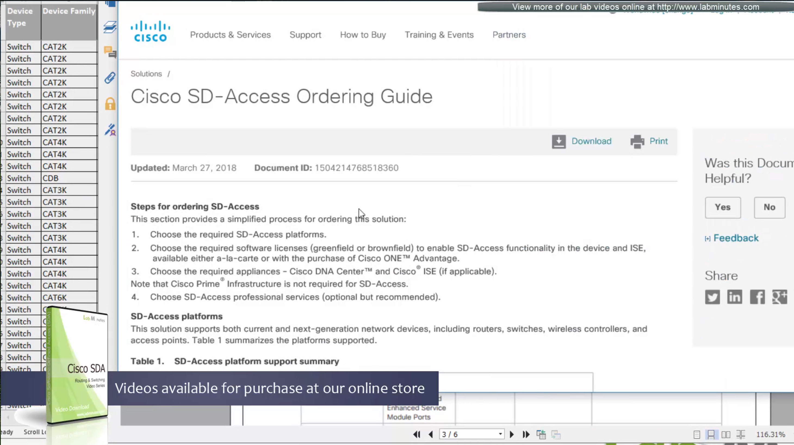Go to the next page
This screenshot has height=445, width=794.
[x=512, y=434]
